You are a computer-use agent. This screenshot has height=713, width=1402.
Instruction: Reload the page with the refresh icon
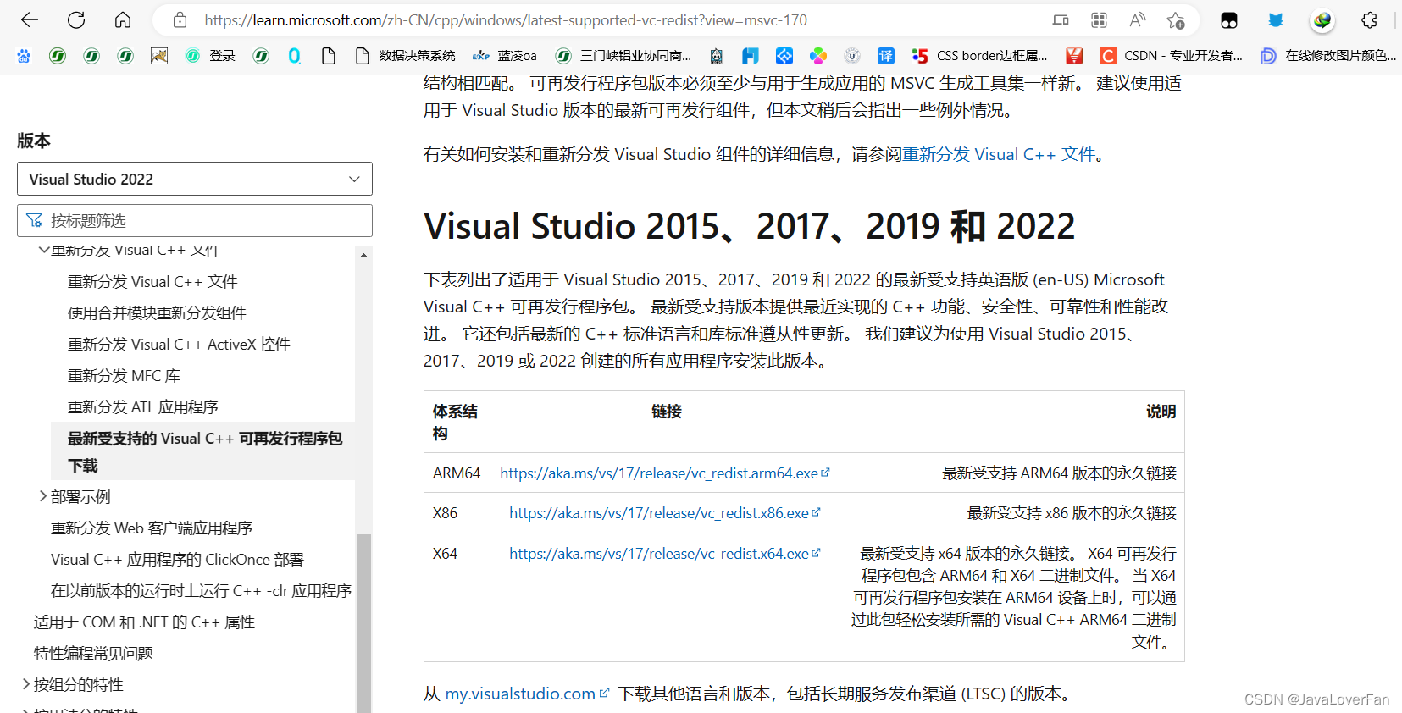point(76,19)
